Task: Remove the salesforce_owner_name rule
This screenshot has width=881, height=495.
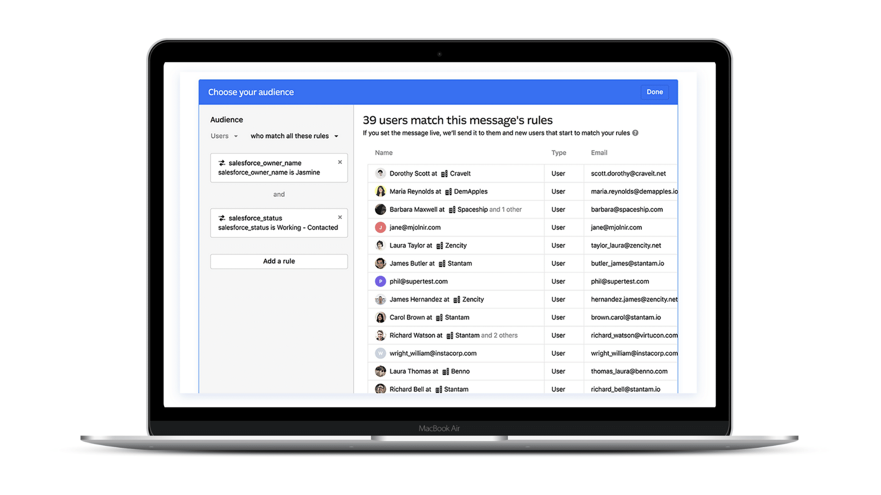Action: coord(340,162)
